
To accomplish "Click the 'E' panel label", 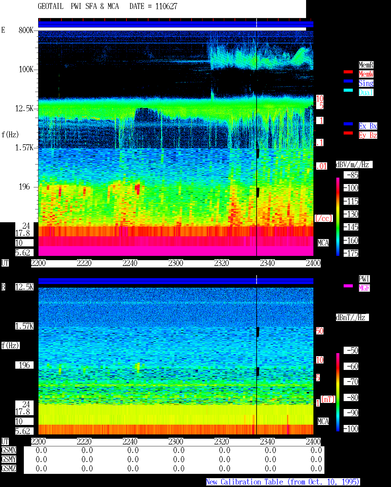I will click(3, 30).
